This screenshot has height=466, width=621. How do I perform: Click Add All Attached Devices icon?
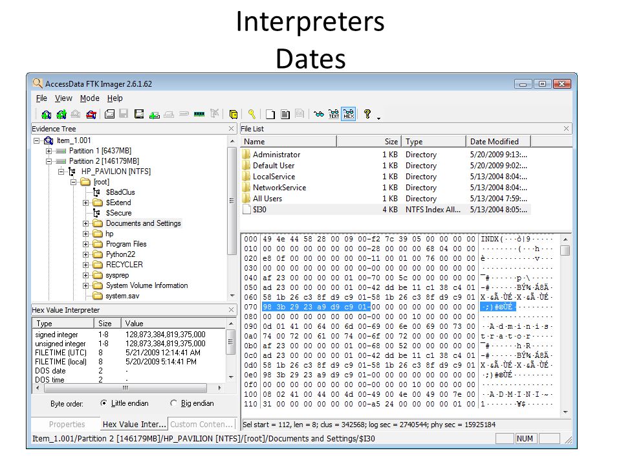(x=61, y=115)
